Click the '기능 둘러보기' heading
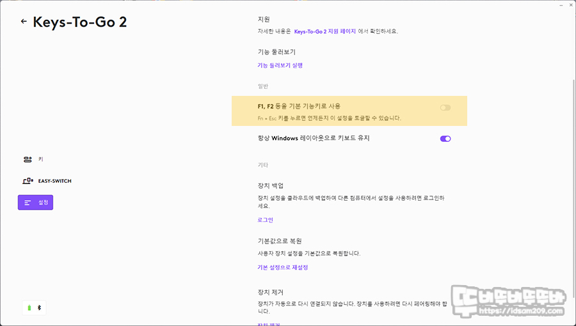Image resolution: width=576 pixels, height=326 pixels. 276,52
